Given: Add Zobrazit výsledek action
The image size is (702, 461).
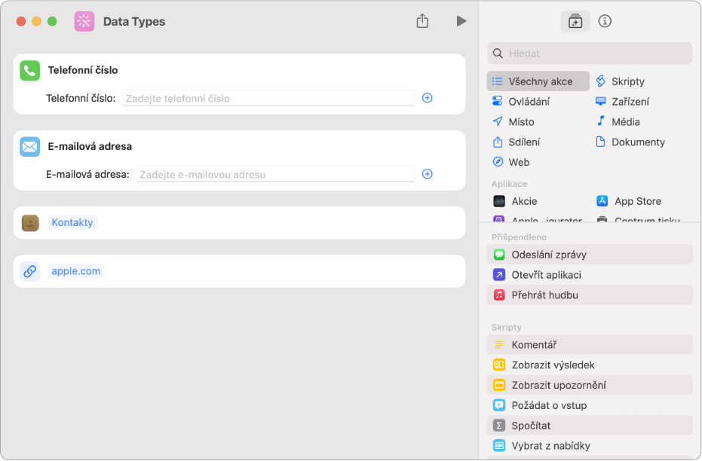Looking at the screenshot, I should (590, 365).
